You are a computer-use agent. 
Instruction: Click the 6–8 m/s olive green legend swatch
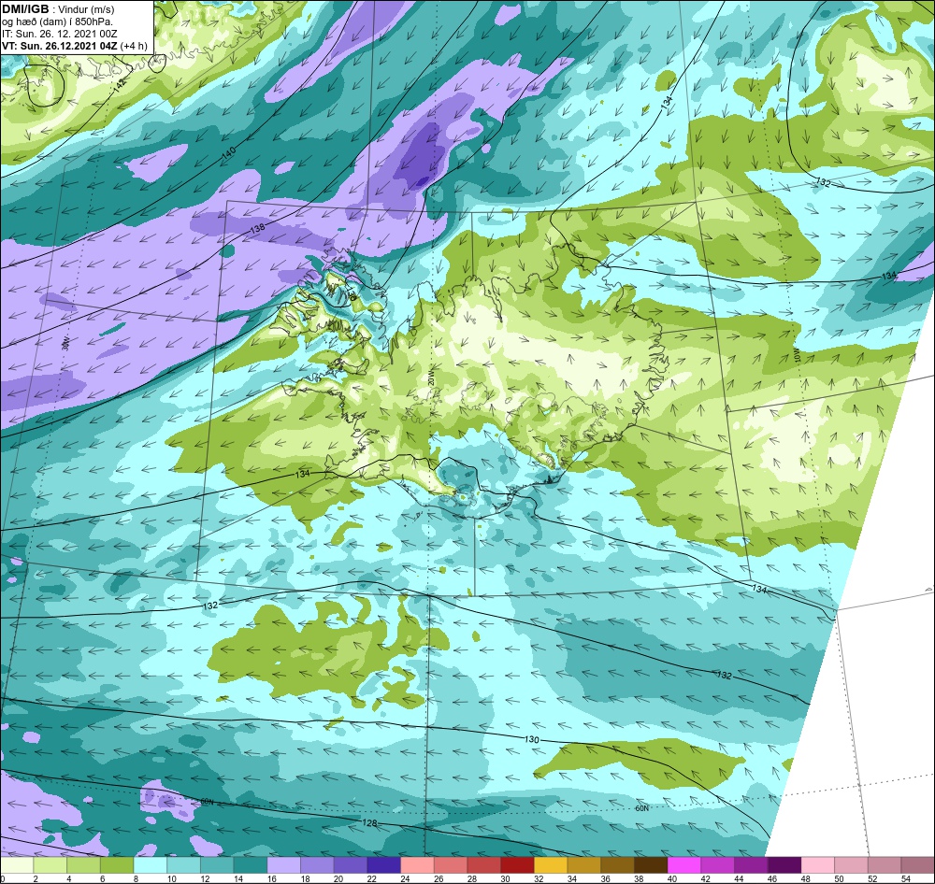tap(117, 865)
